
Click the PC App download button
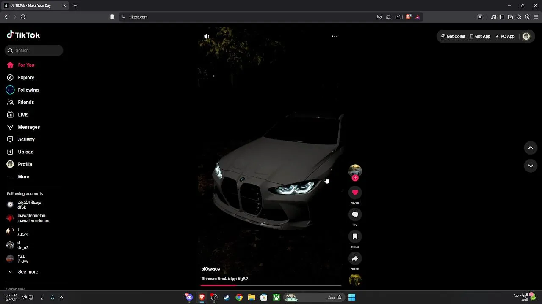pyautogui.click(x=505, y=36)
